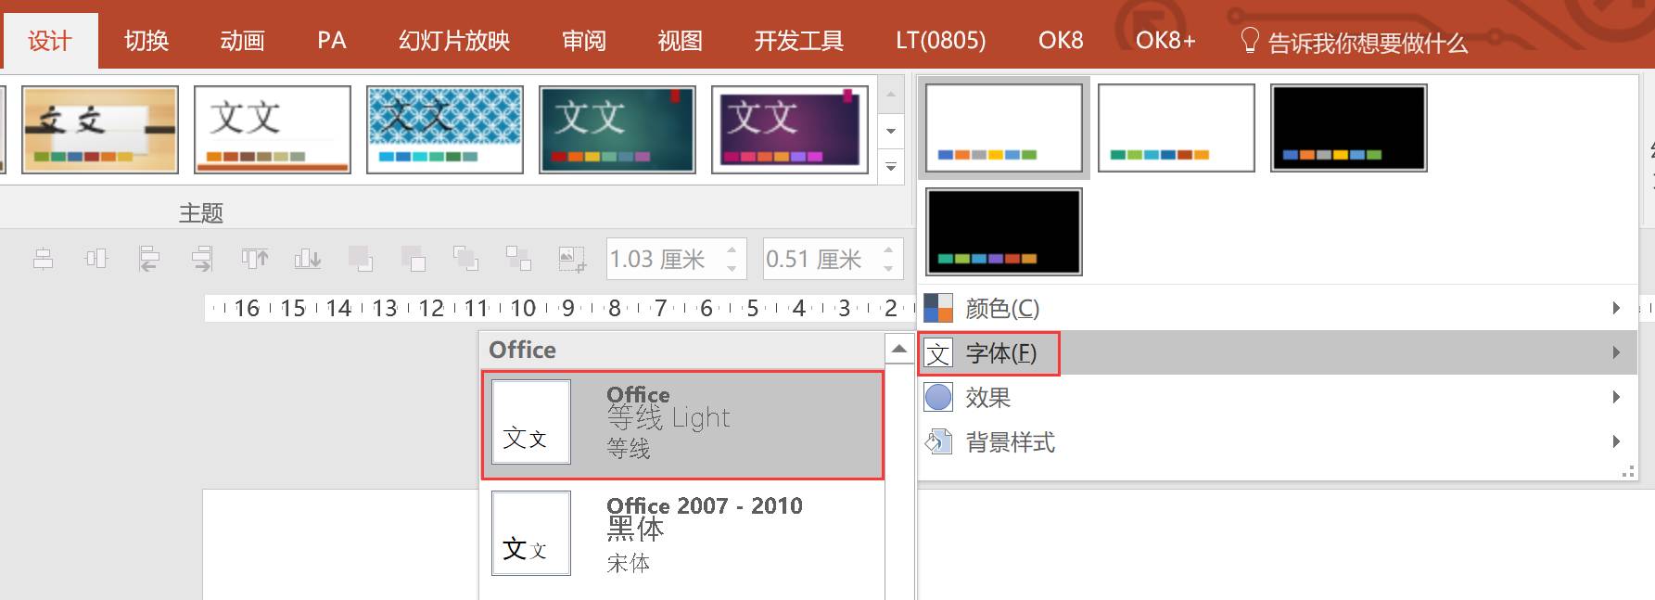The width and height of the screenshot is (1655, 600).
Task: Open the 字体(F) submenu
Action: pos(1278,352)
